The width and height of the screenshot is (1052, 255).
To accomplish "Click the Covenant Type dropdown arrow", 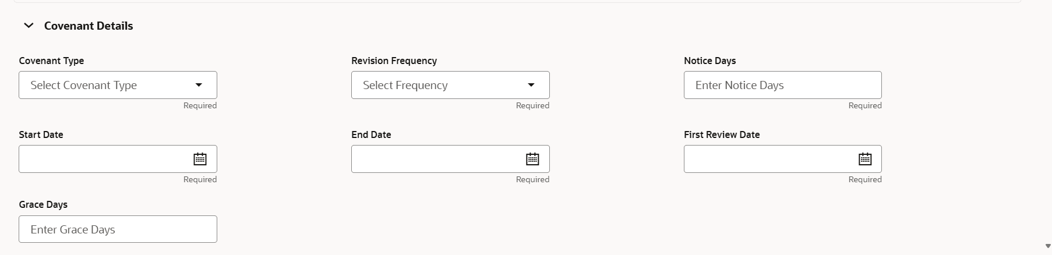I will (x=199, y=85).
